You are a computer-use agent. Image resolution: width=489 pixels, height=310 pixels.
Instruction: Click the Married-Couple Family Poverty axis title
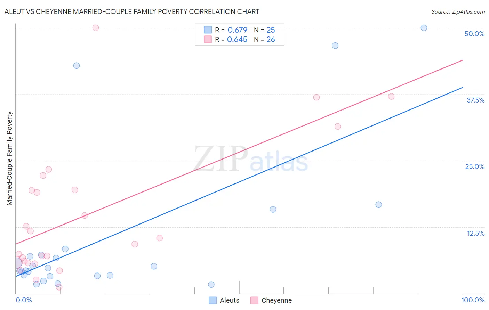[x=10, y=158]
